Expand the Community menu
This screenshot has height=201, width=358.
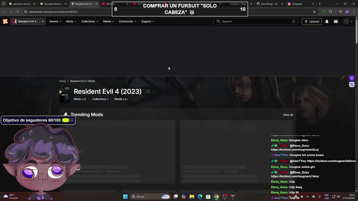(128, 21)
